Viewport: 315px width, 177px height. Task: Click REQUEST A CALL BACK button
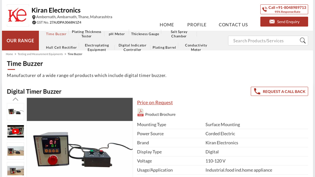tap(279, 91)
